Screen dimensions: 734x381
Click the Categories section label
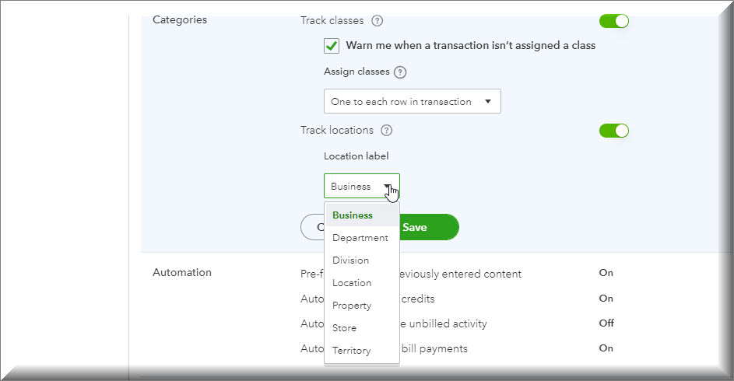(180, 20)
